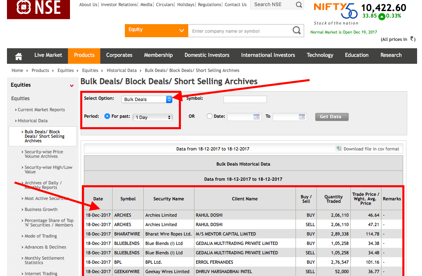Click the company name or symbol field
422x276 pixels.
pyautogui.click(x=240, y=31)
